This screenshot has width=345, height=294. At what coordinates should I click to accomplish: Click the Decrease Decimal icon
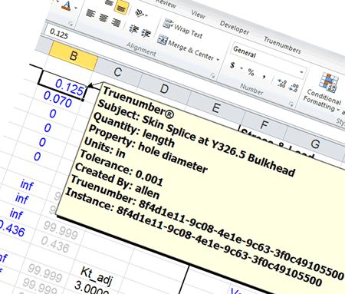pyautogui.click(x=294, y=88)
